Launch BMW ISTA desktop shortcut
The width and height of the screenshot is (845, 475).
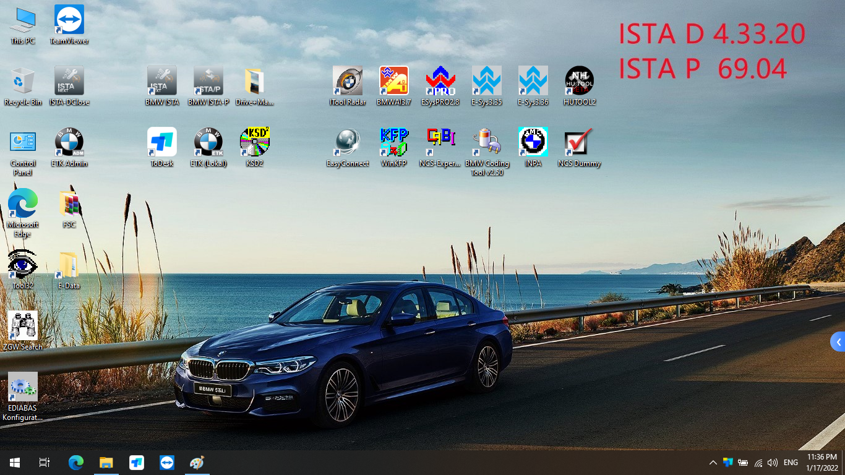point(162,86)
